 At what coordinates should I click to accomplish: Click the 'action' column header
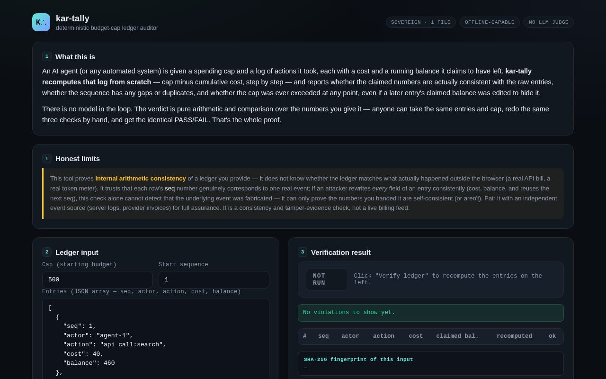[383, 336]
